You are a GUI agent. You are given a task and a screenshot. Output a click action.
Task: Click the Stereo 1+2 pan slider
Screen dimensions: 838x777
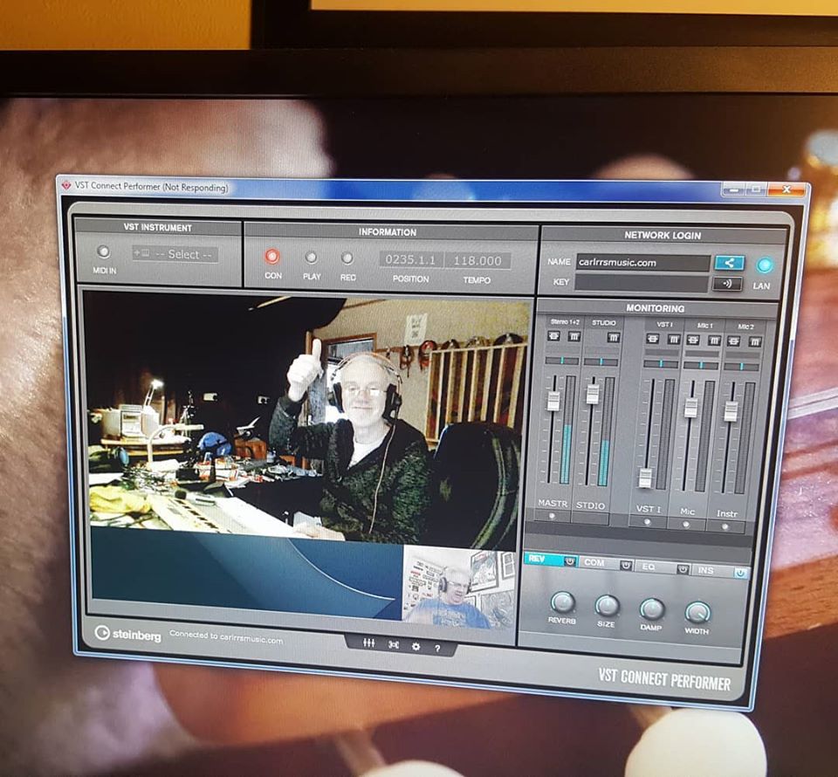[x=561, y=361]
